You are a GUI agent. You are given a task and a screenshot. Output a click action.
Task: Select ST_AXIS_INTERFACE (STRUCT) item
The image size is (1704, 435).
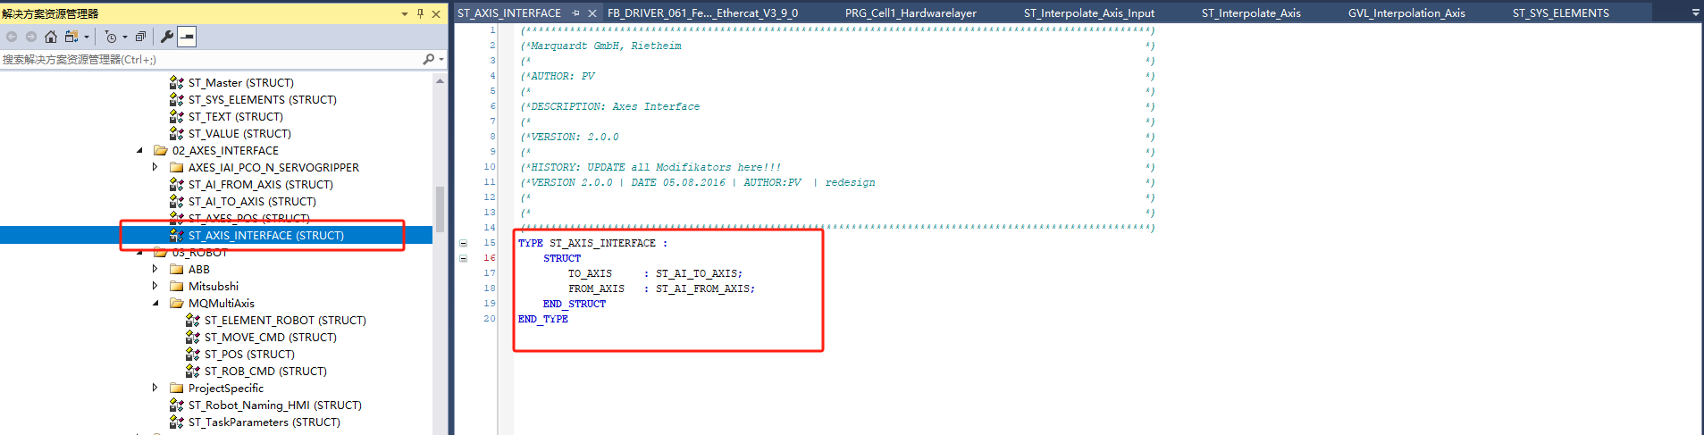tap(265, 236)
